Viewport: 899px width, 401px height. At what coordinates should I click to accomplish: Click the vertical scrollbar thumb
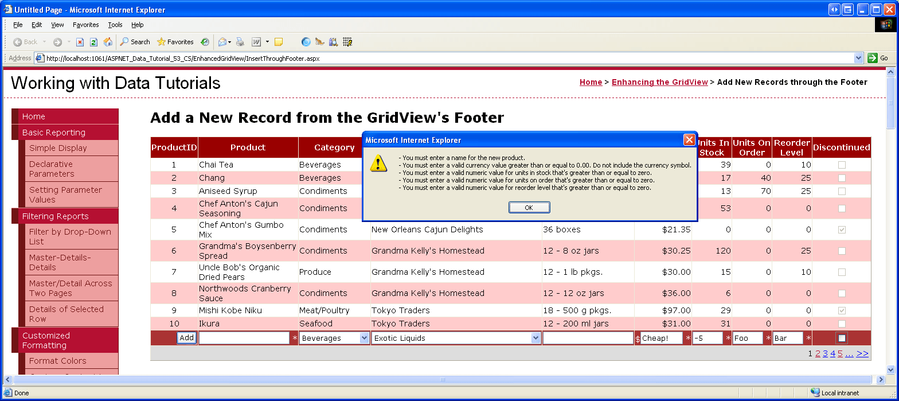(890, 102)
